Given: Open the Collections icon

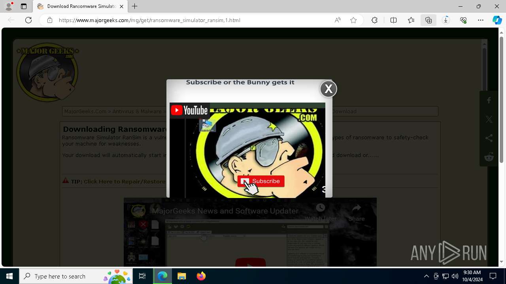Looking at the screenshot, I should 429,20.
